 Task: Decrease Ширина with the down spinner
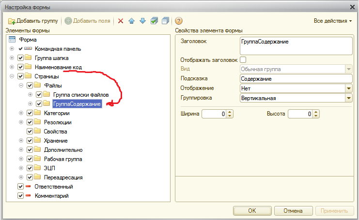click(x=230, y=116)
